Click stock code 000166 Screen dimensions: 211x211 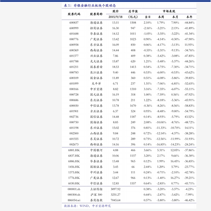coord(74,89)
